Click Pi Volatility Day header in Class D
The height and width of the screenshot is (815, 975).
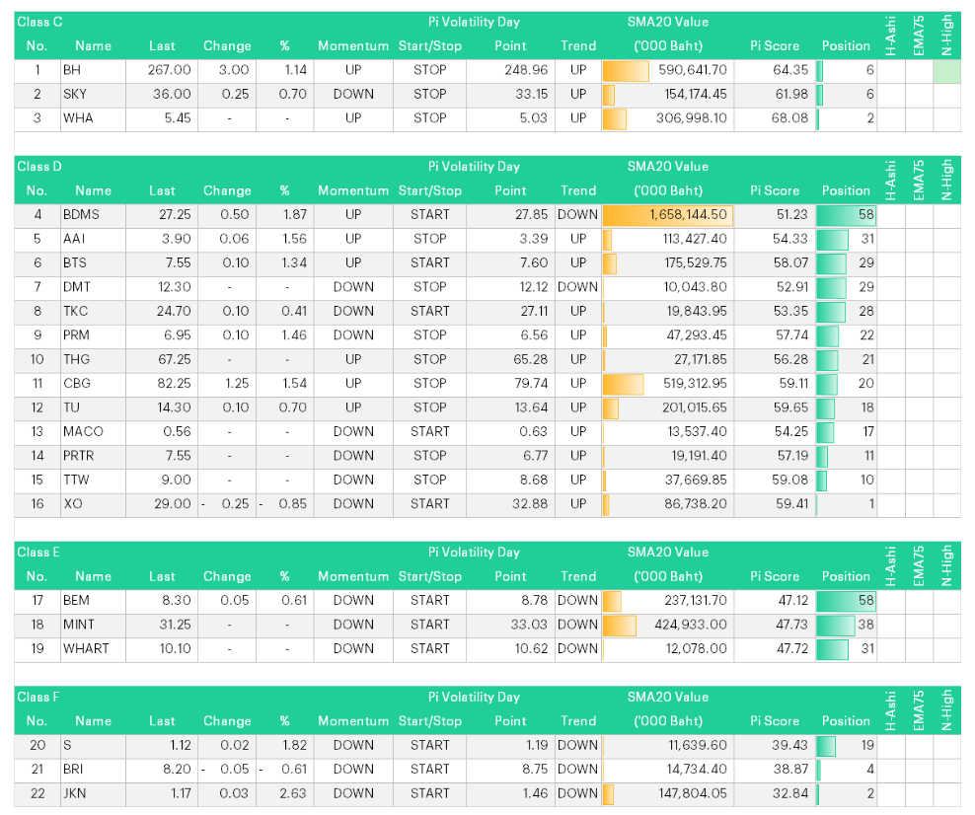(x=474, y=167)
